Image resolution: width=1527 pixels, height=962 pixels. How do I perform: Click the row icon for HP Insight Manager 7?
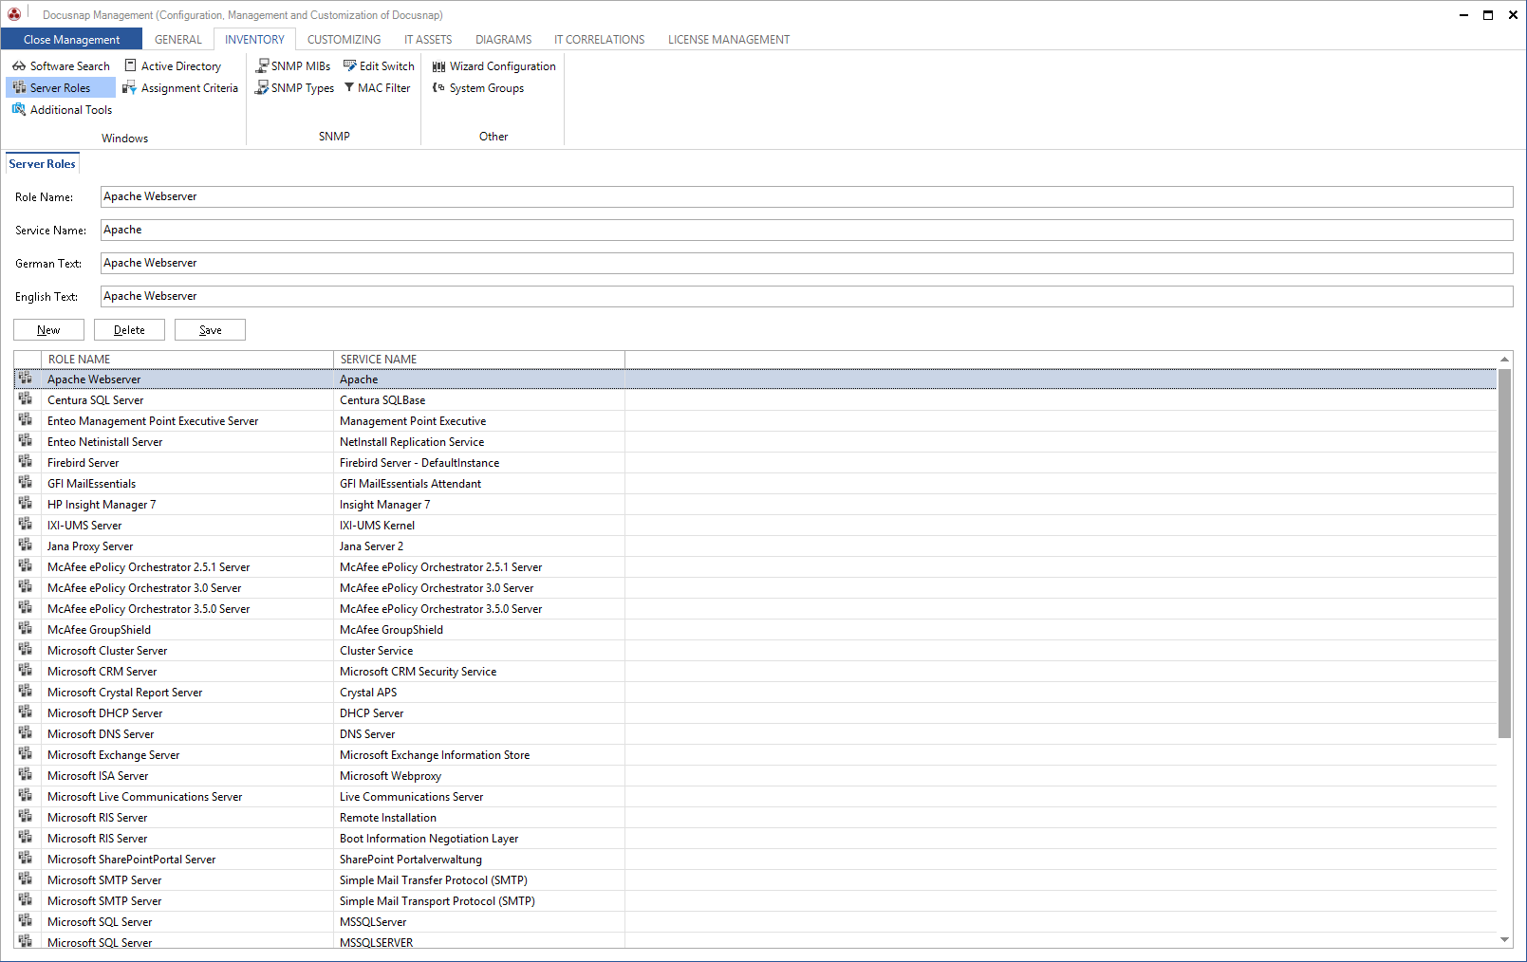tap(26, 504)
